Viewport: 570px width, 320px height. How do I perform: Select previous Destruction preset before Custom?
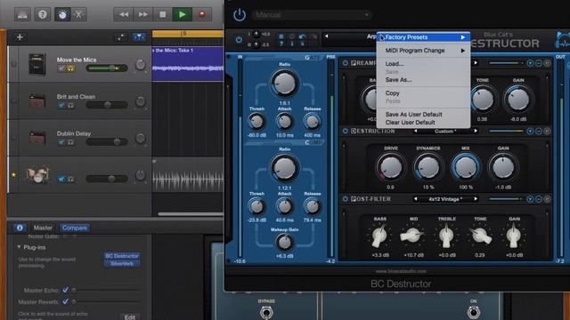pyautogui.click(x=416, y=131)
